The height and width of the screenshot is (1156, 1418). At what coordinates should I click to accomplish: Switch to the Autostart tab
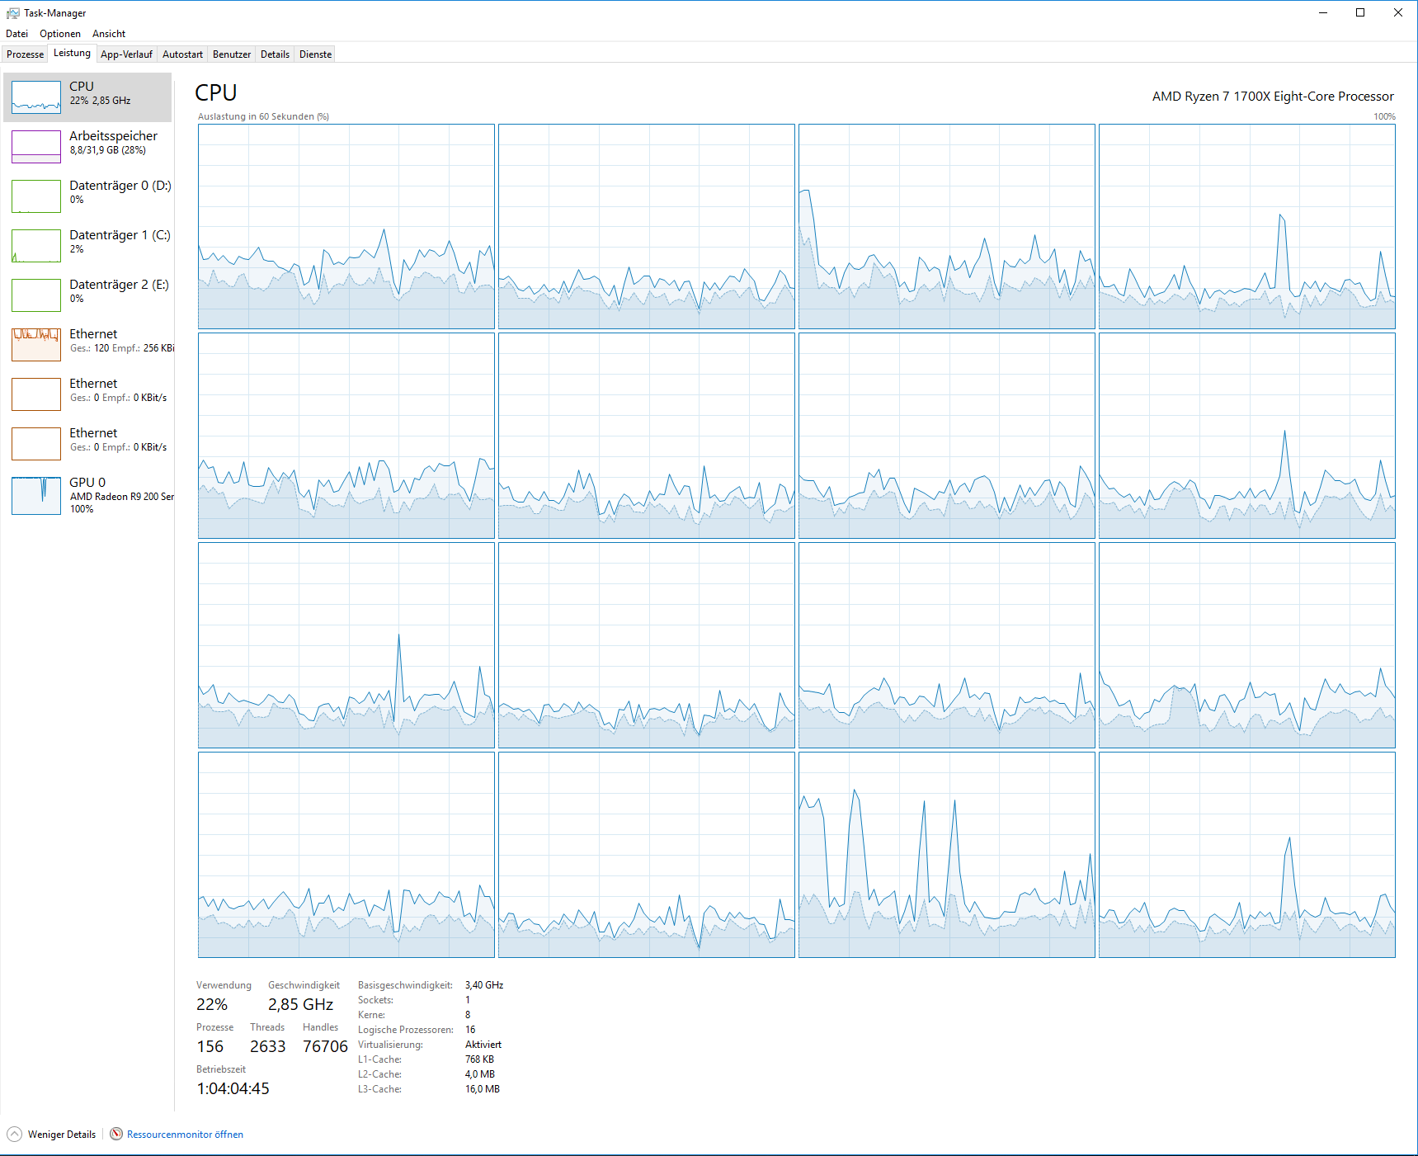click(x=182, y=54)
